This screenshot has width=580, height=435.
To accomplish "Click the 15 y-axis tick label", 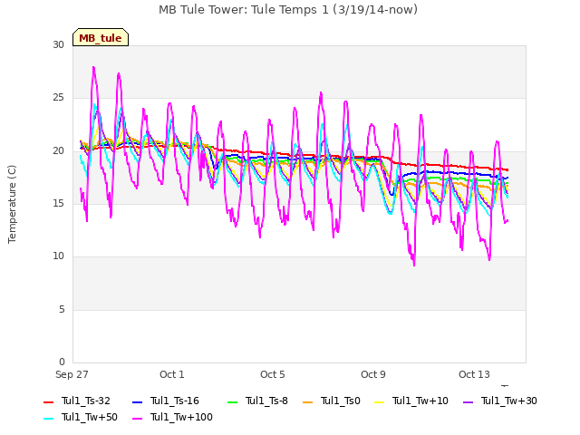I will (58, 203).
